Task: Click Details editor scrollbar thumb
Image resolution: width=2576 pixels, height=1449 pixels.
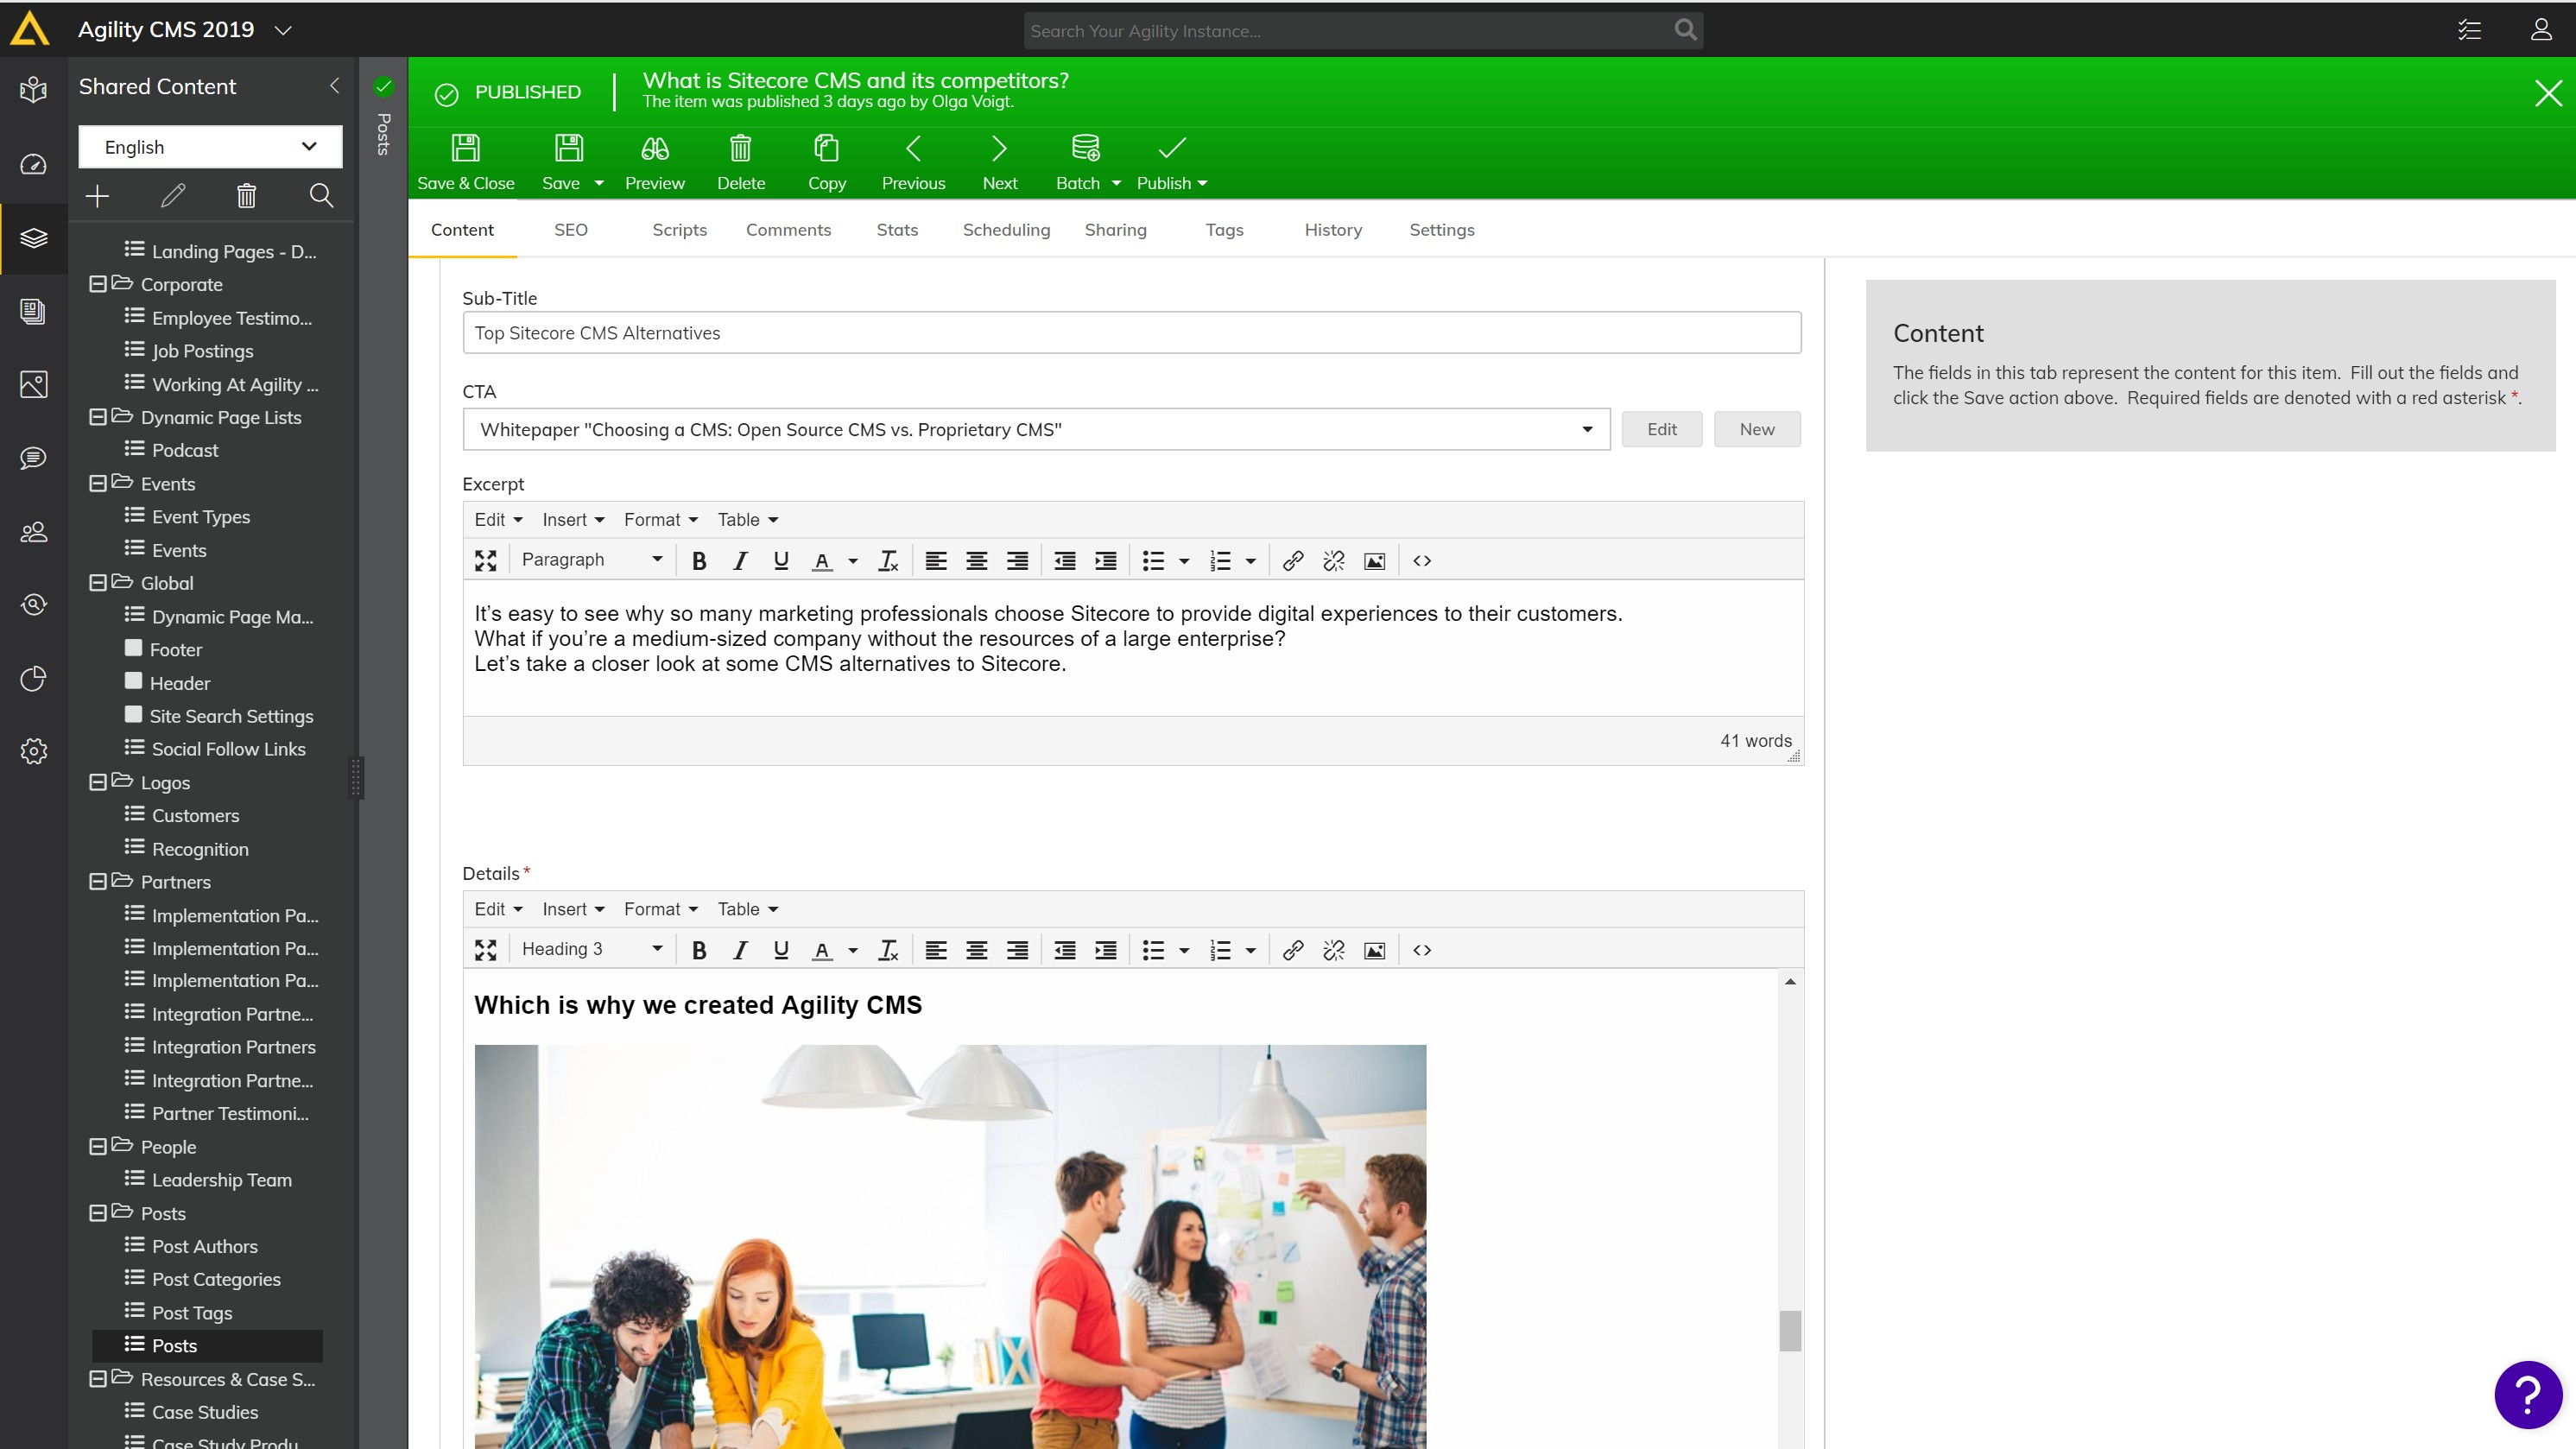Action: [1790, 1331]
